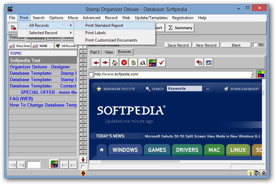
Task: Click the blue window layout icon
Action: click(x=208, y=63)
